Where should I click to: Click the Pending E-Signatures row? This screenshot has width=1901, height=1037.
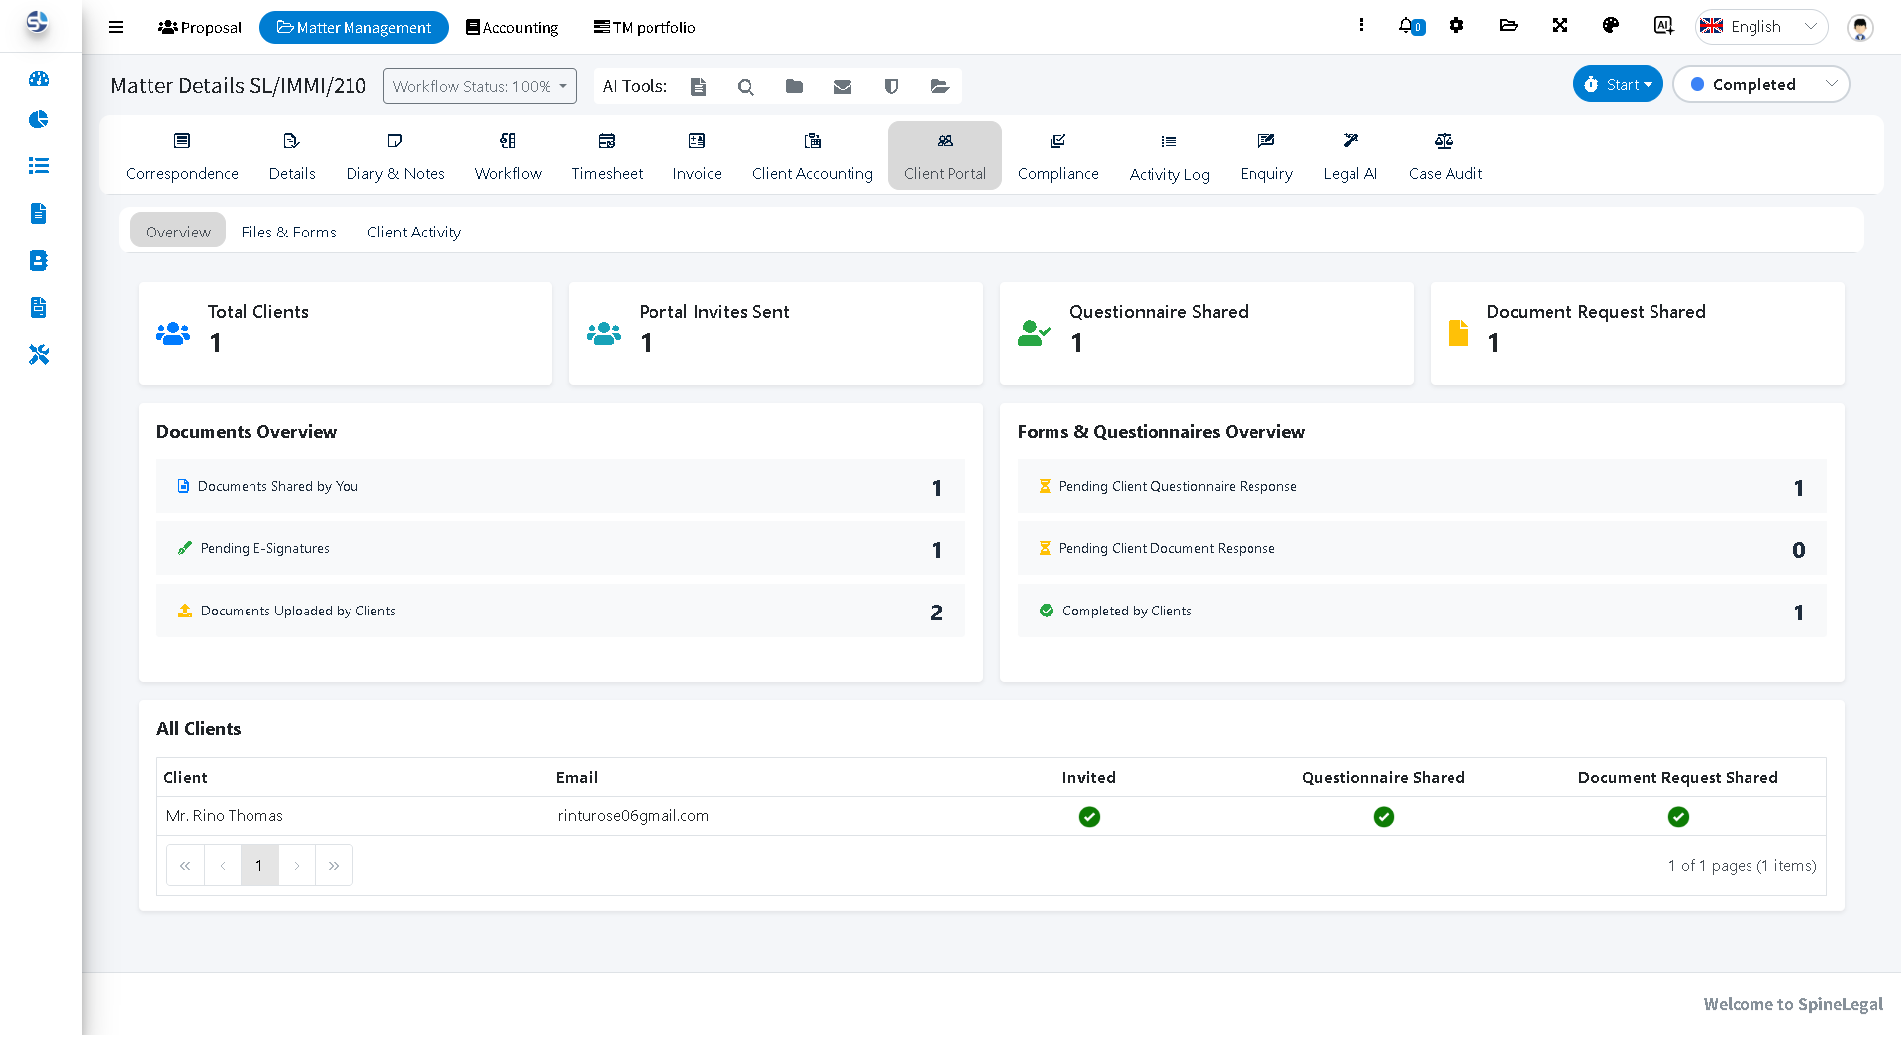(x=560, y=548)
